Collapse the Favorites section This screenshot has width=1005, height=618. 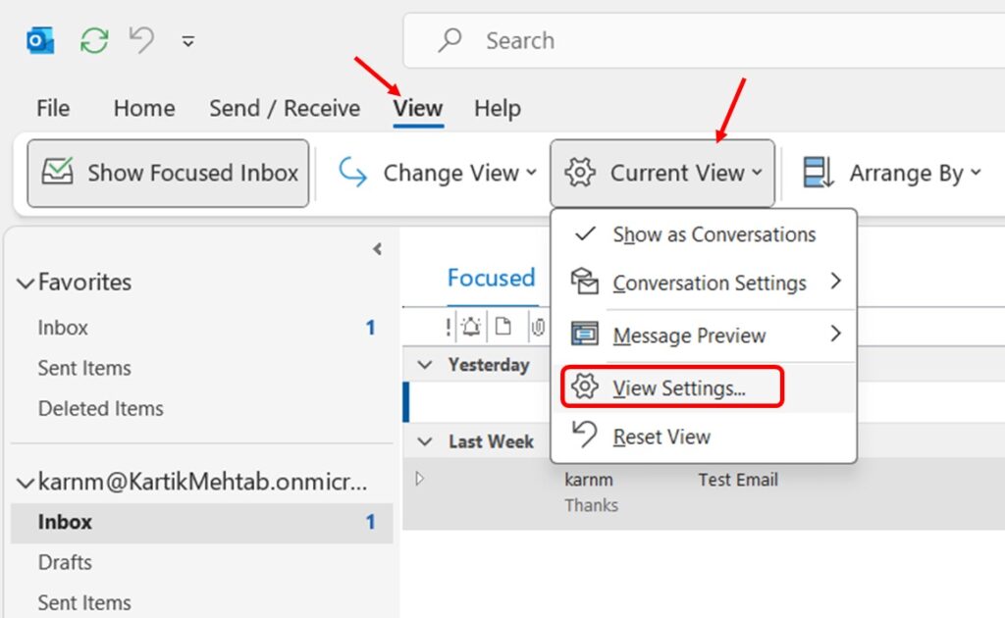coord(25,283)
